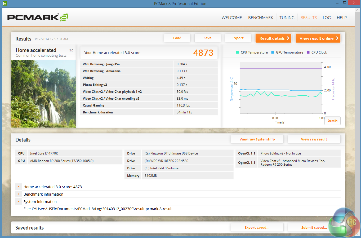Save the current benchmark result
Screen dimensions: 361x238
click(207, 38)
